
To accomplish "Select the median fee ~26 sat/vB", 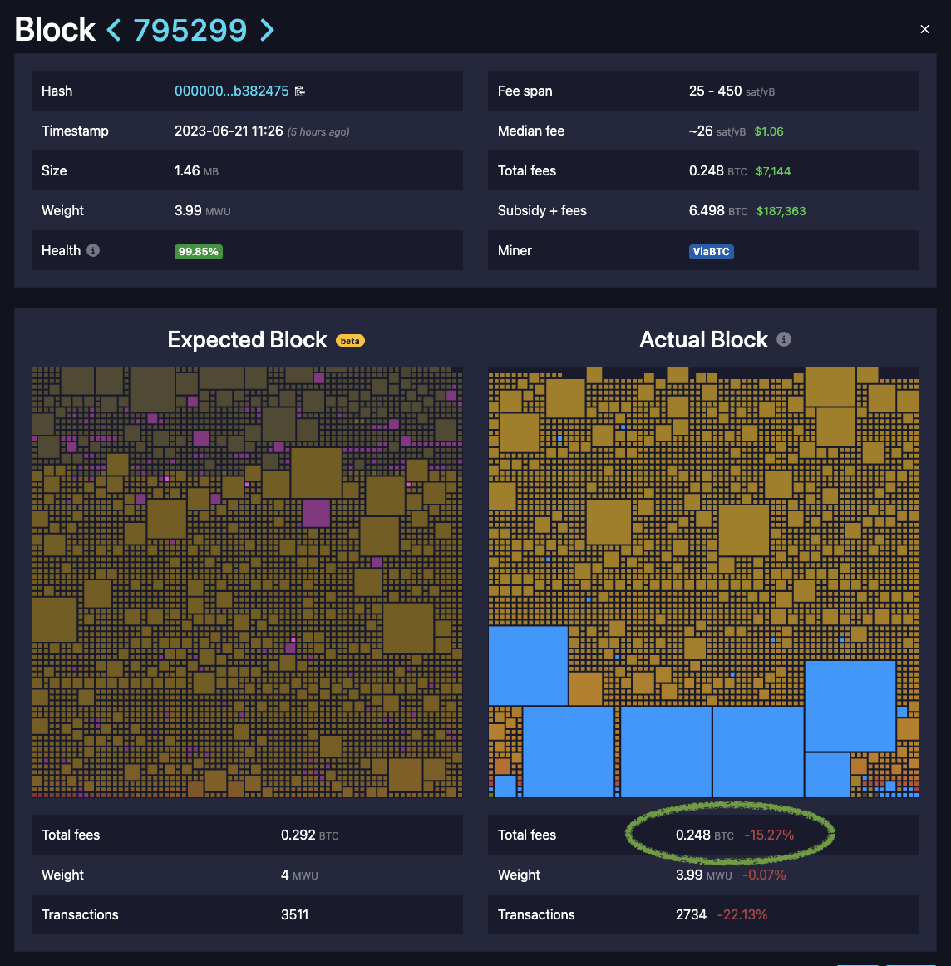I will [x=717, y=131].
